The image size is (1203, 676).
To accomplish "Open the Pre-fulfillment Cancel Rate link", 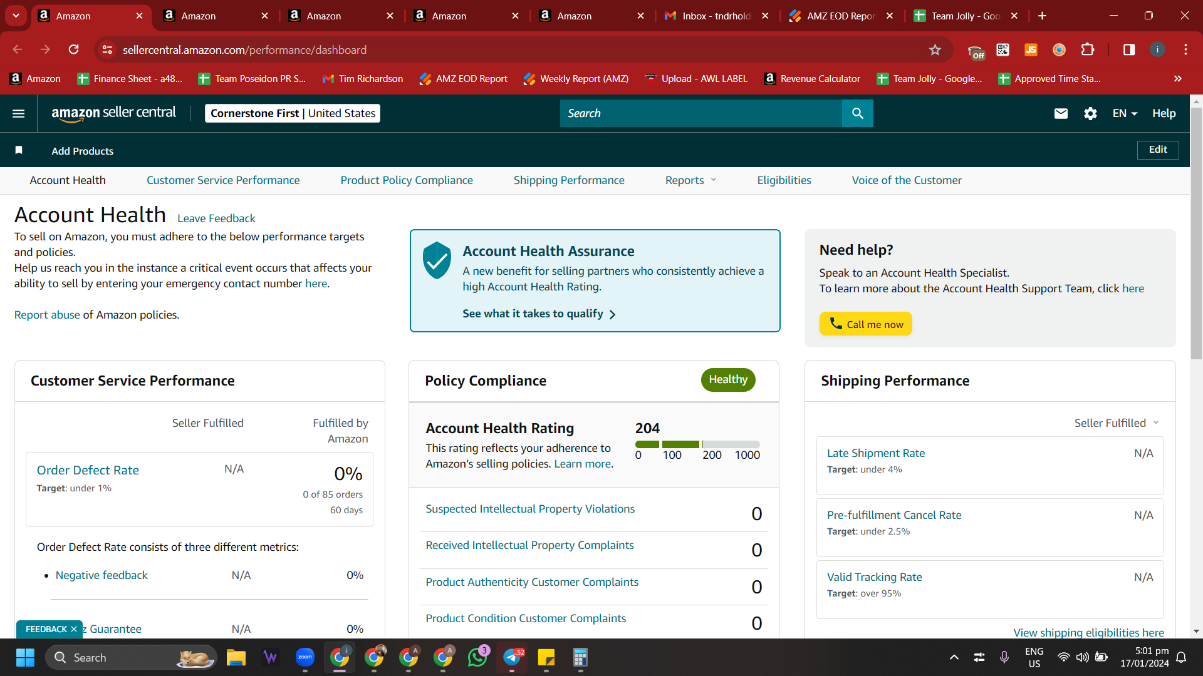I will click(x=894, y=515).
